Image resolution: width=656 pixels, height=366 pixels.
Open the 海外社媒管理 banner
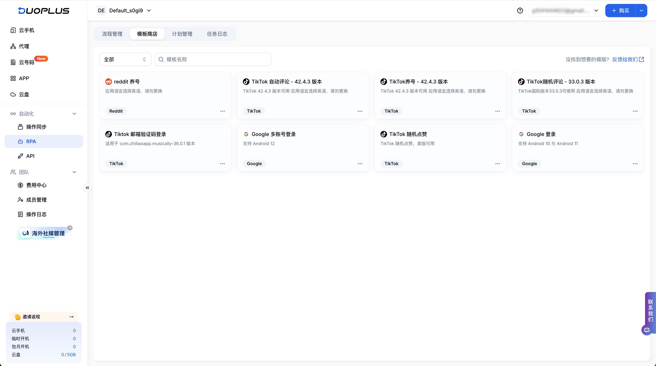pyautogui.click(x=44, y=233)
